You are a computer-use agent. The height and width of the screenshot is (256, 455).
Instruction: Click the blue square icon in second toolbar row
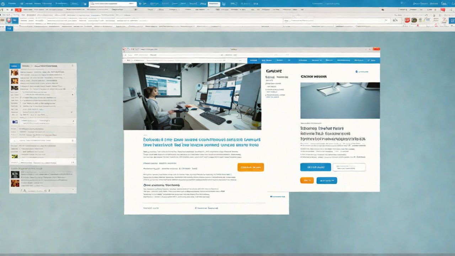pyautogui.click(x=15, y=21)
